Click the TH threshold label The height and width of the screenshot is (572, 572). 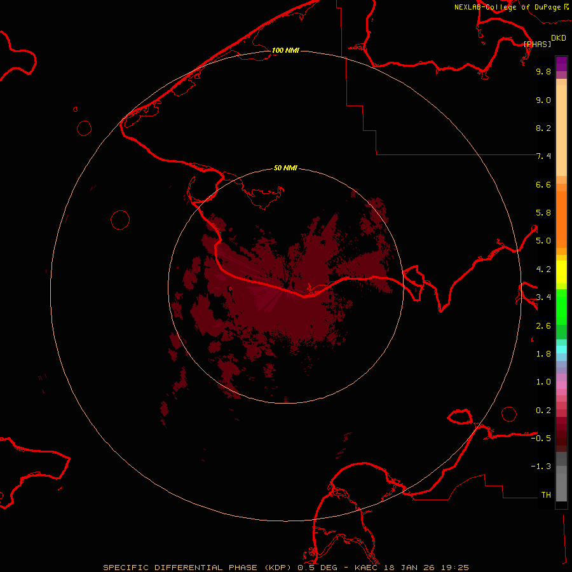(546, 494)
